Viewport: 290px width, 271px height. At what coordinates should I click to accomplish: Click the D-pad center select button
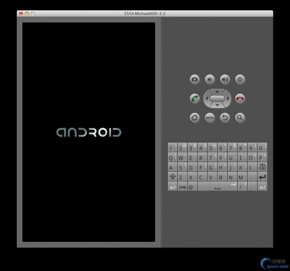click(217, 98)
